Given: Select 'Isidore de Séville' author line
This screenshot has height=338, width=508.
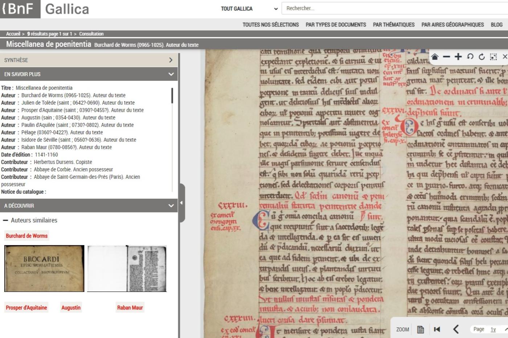Looking at the screenshot, I should [69, 140].
